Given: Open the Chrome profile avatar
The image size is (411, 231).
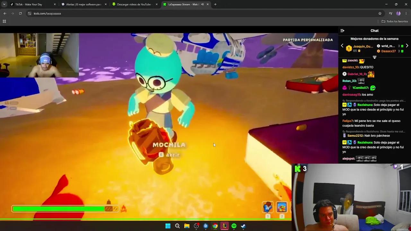Looking at the screenshot, I should coord(398,13).
